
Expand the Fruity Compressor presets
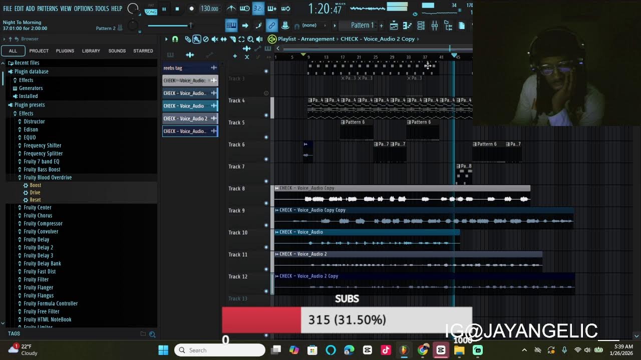[43, 223]
